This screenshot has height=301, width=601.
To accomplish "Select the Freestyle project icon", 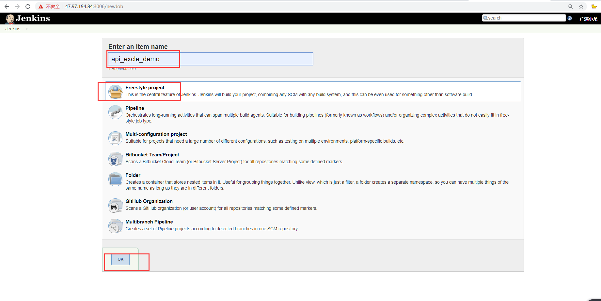I will [x=115, y=92].
